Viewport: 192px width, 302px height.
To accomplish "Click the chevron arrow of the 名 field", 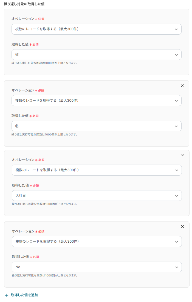I will [x=176, y=126].
